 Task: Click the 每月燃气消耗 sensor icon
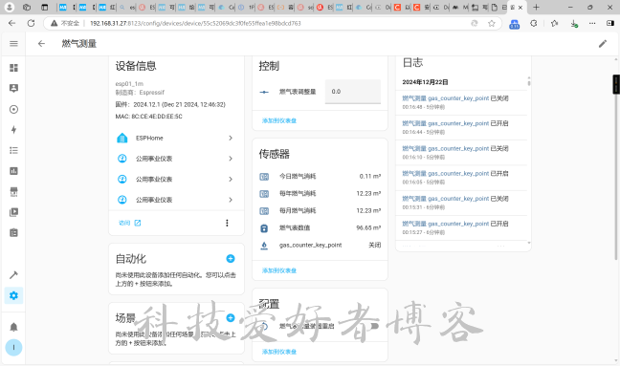tap(264, 211)
